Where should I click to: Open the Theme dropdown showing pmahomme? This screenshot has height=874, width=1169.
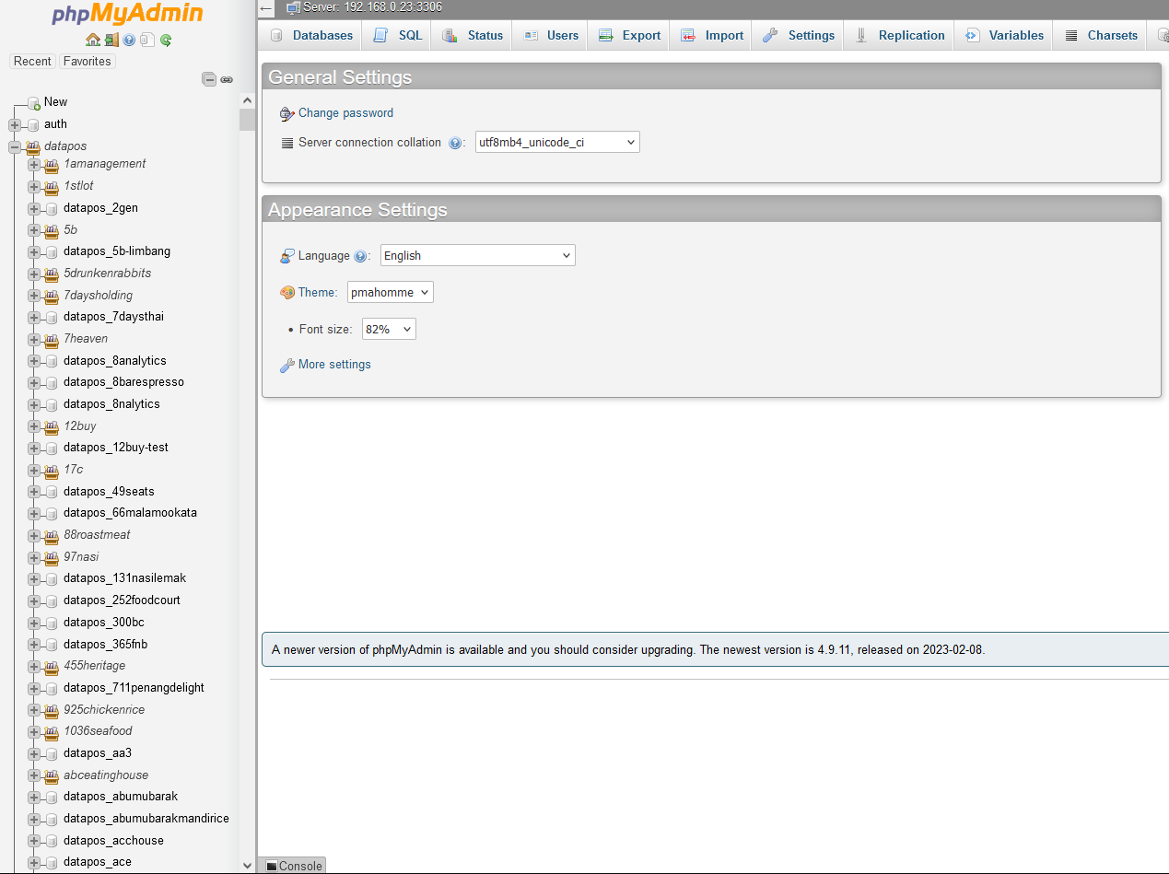(391, 293)
